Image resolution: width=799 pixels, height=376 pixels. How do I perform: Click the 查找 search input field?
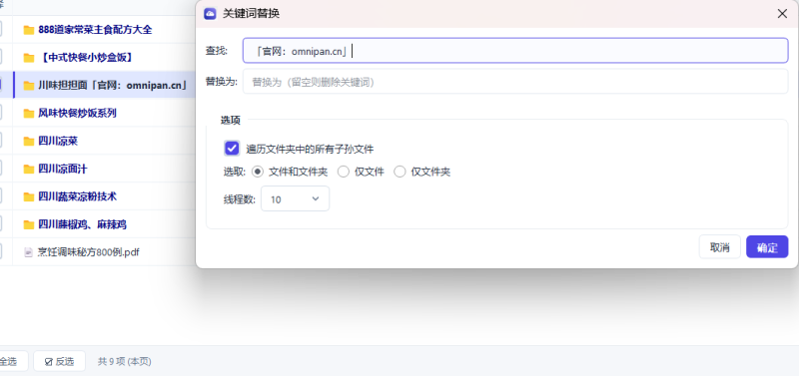tap(515, 51)
